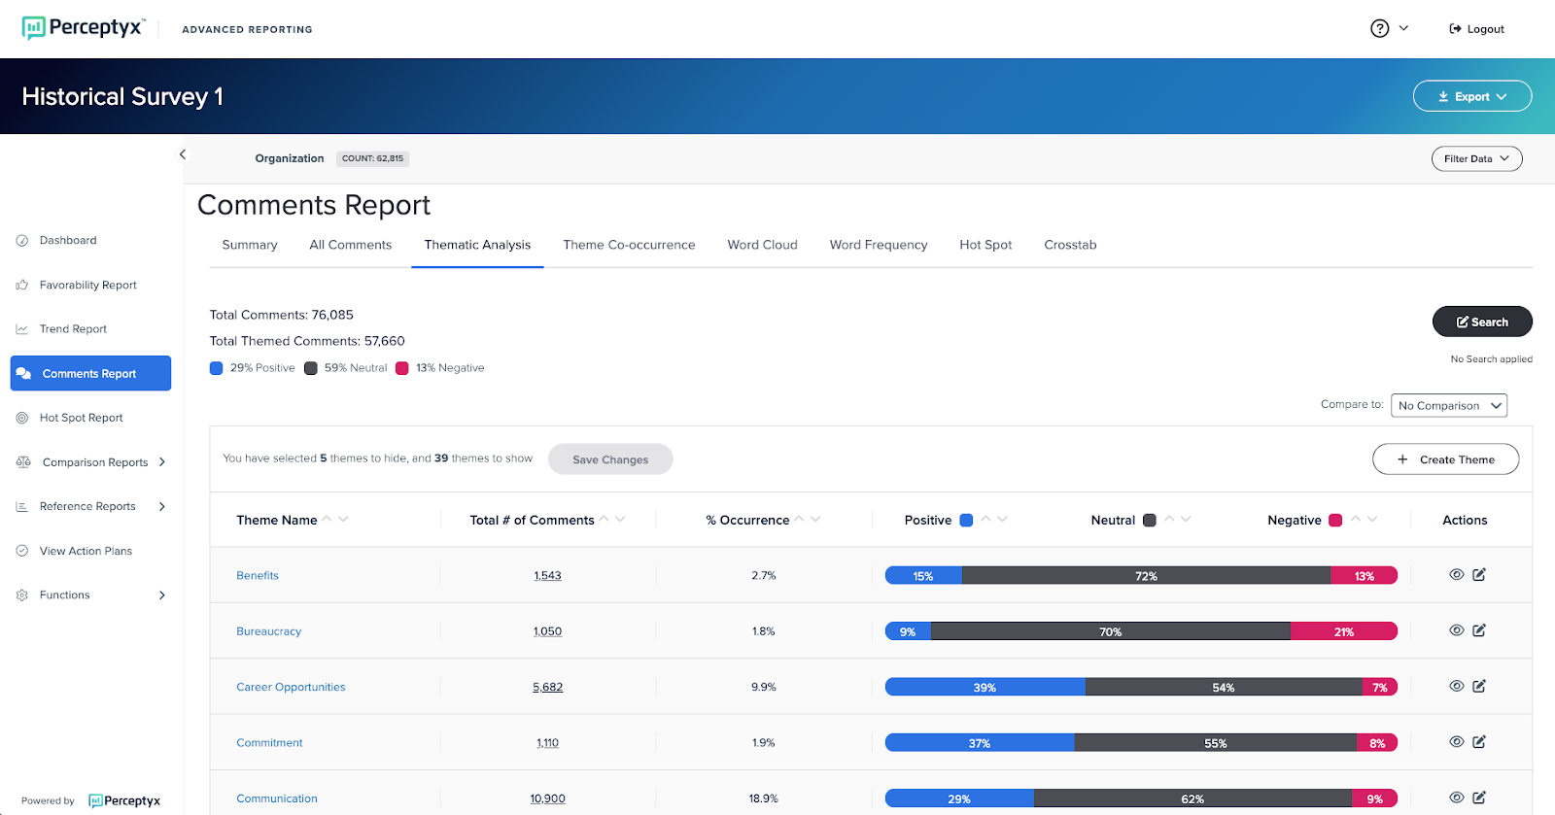The width and height of the screenshot is (1555, 815).
Task: Click the pink Negative legend swatch
Action: pyautogui.click(x=402, y=368)
